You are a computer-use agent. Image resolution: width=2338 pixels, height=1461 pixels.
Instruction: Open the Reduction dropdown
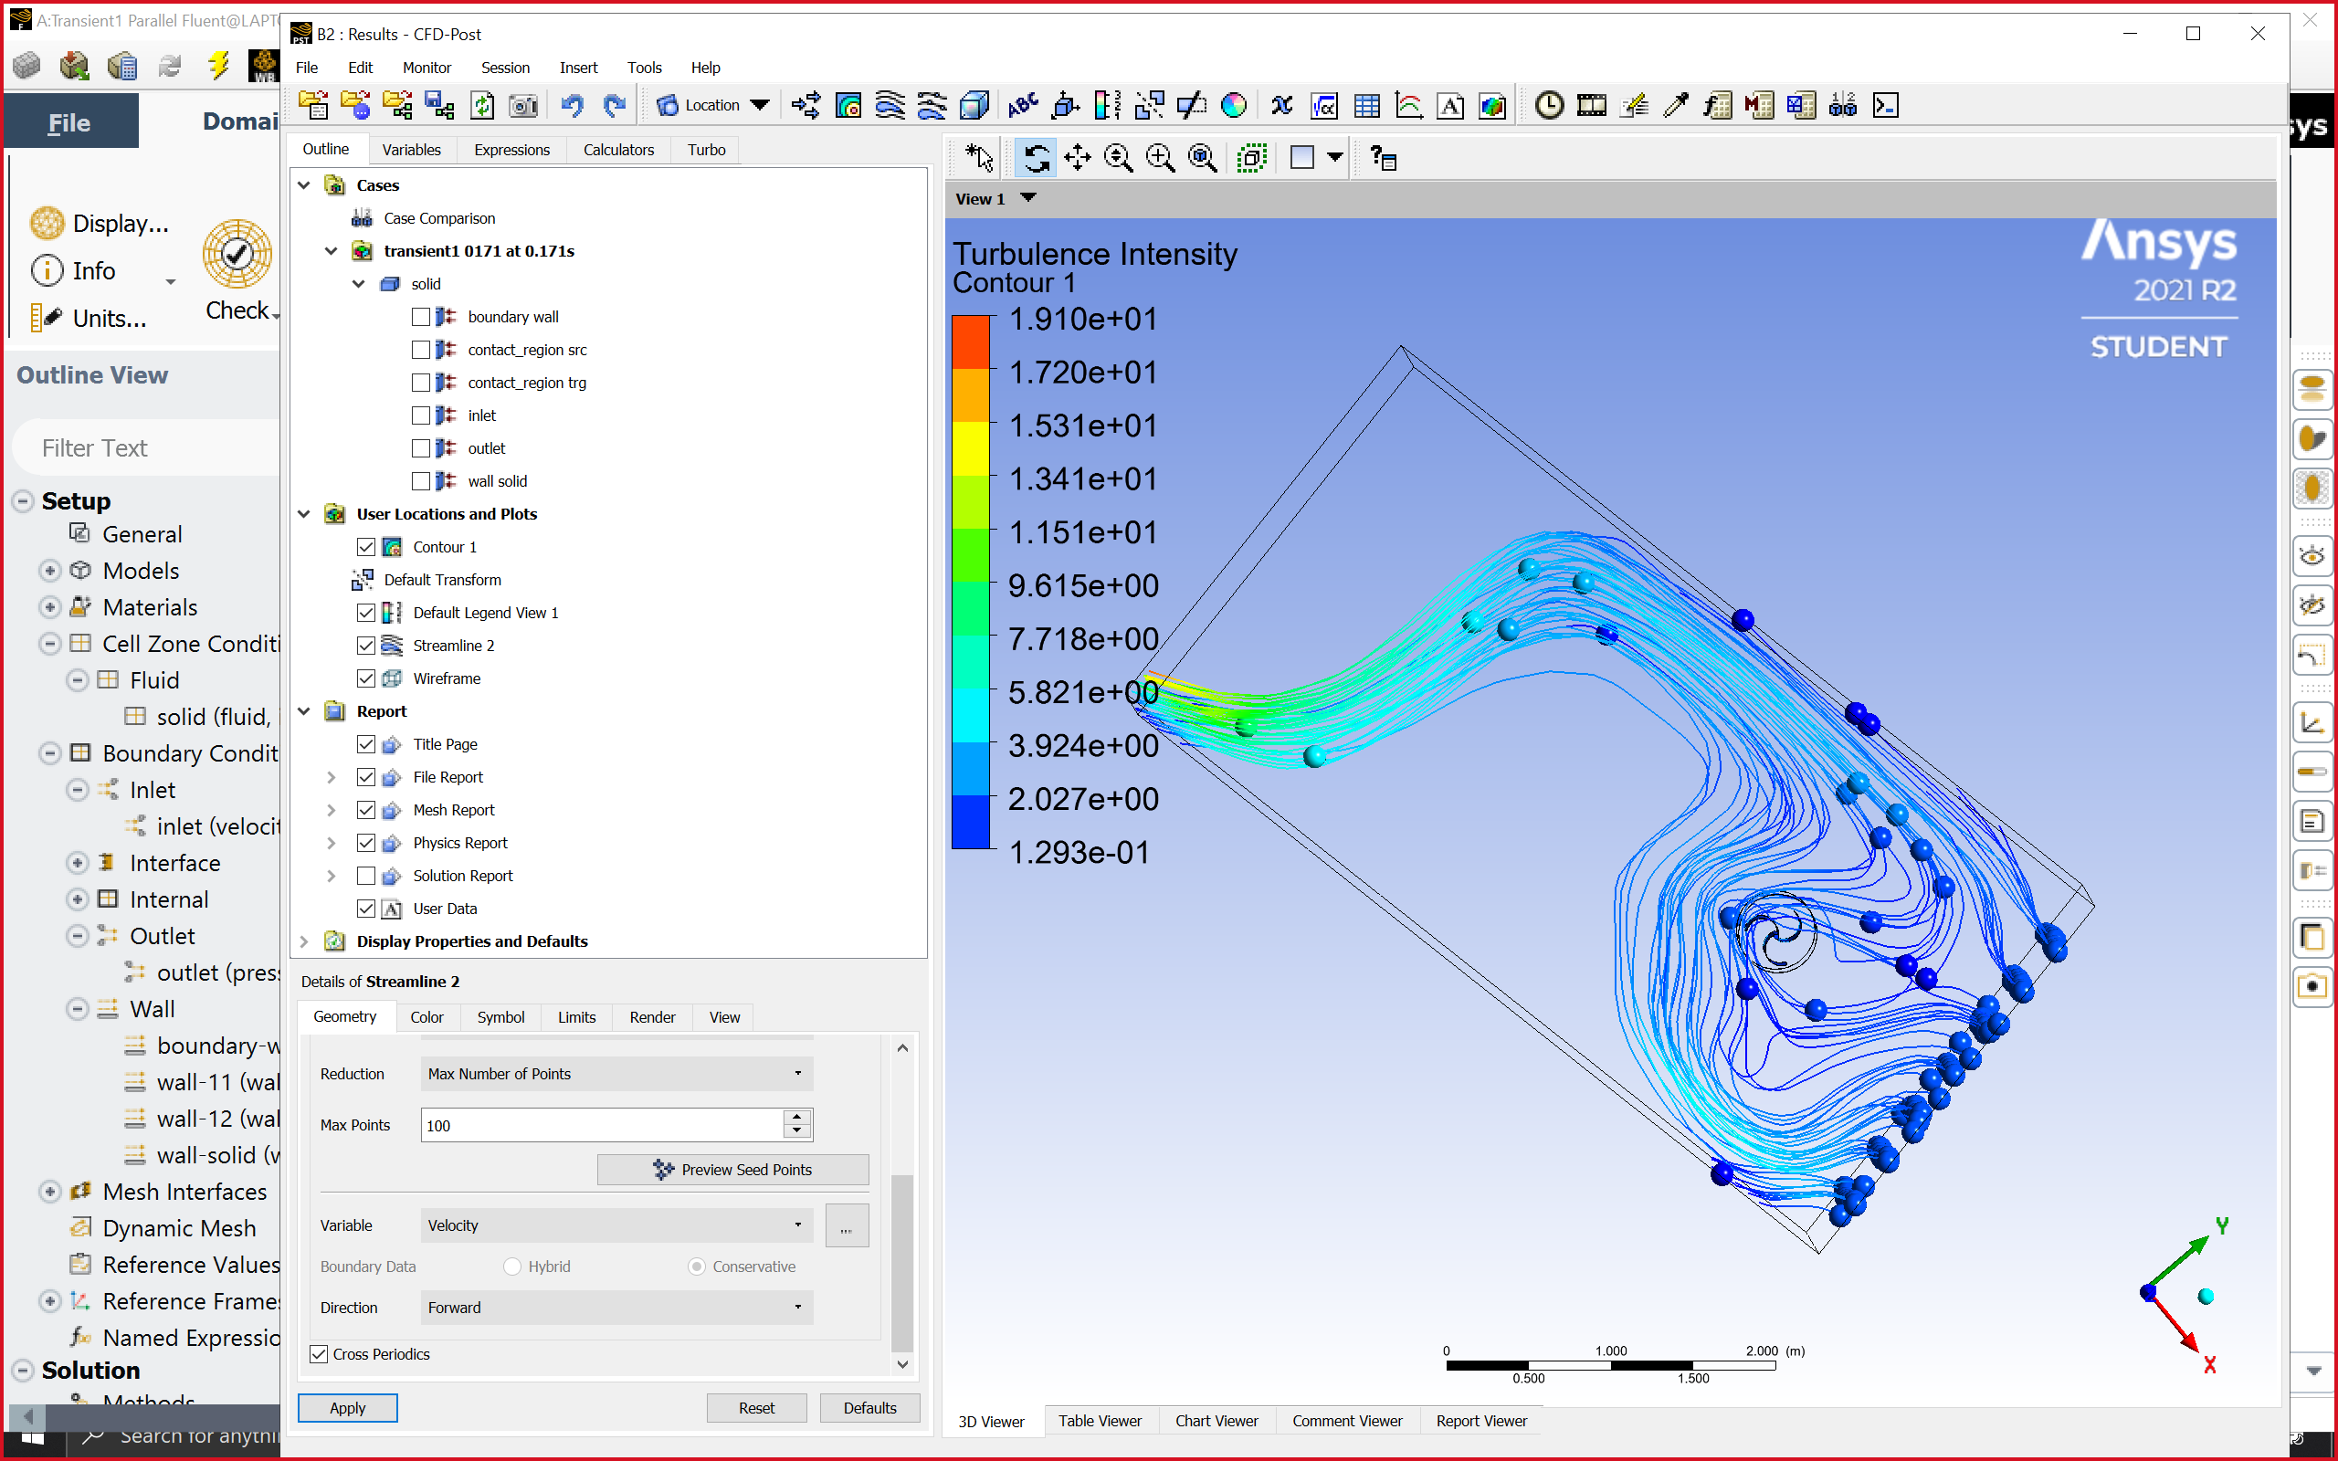[616, 1074]
